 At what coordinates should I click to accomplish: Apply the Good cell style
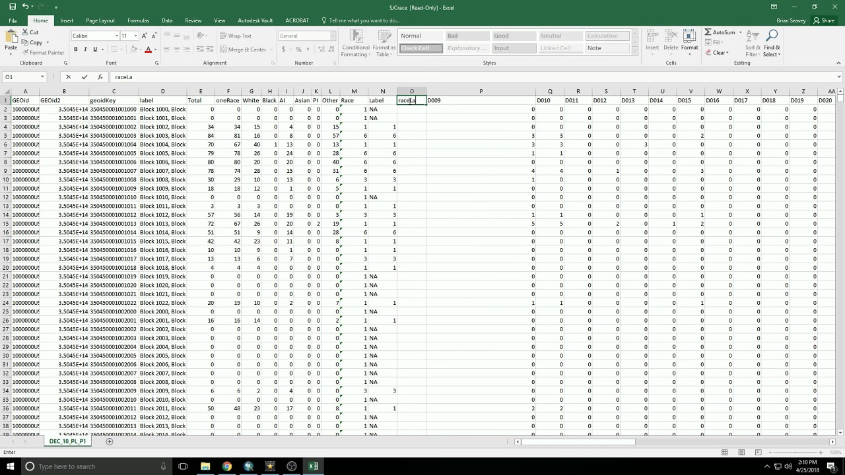(514, 36)
